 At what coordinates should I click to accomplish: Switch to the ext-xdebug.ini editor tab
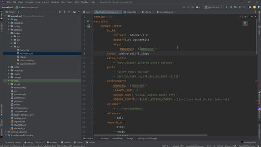pos(166,12)
